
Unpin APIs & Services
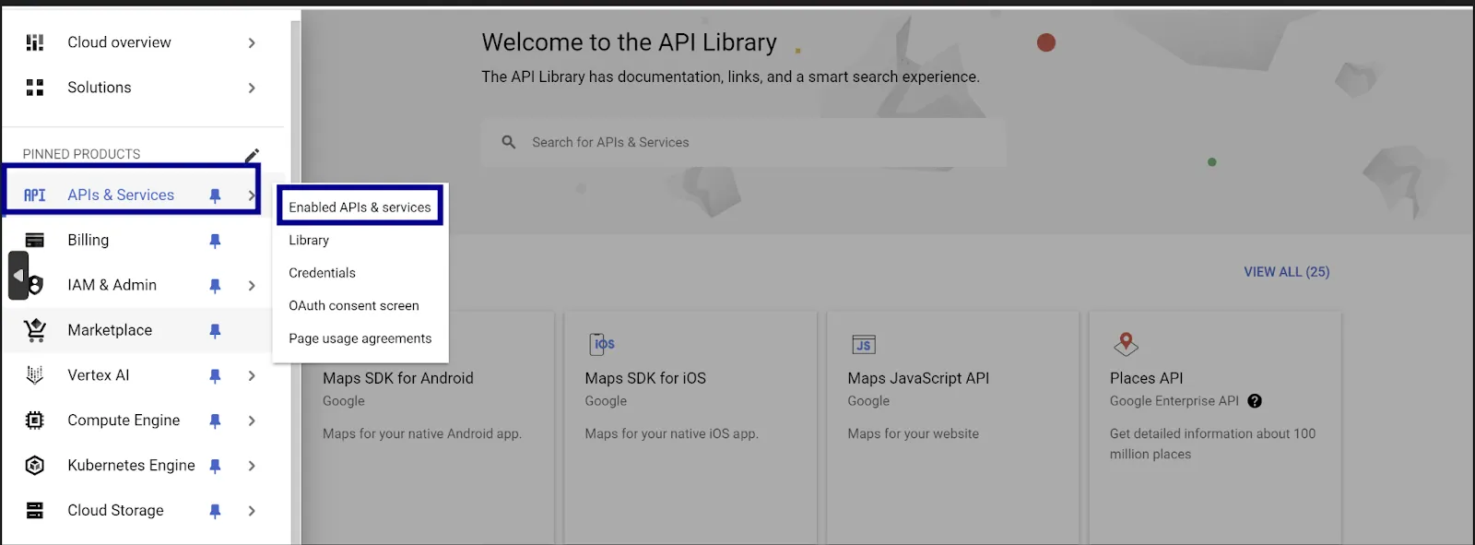(x=215, y=195)
